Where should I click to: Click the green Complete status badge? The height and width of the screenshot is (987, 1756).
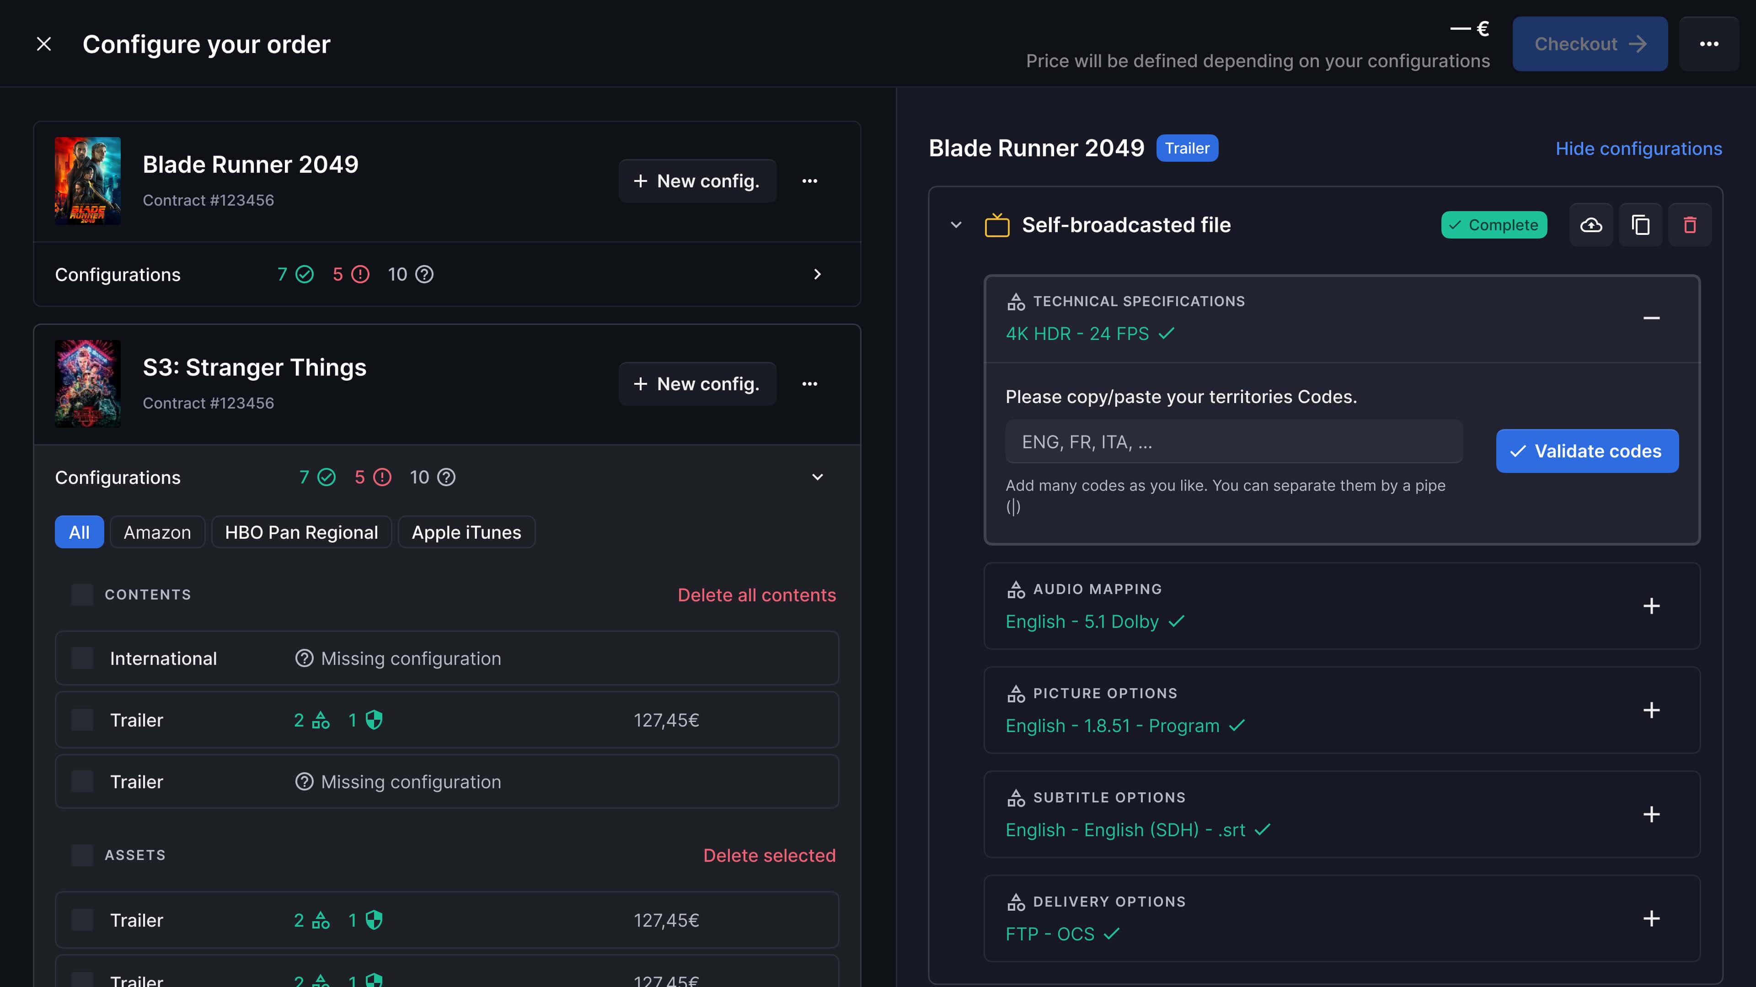pos(1494,225)
